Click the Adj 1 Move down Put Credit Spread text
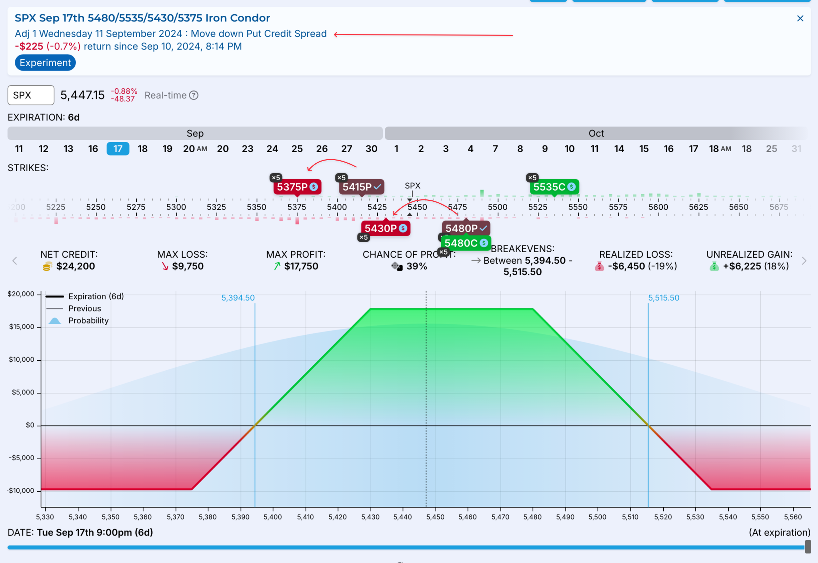Image resolution: width=818 pixels, height=563 pixels. [x=170, y=34]
